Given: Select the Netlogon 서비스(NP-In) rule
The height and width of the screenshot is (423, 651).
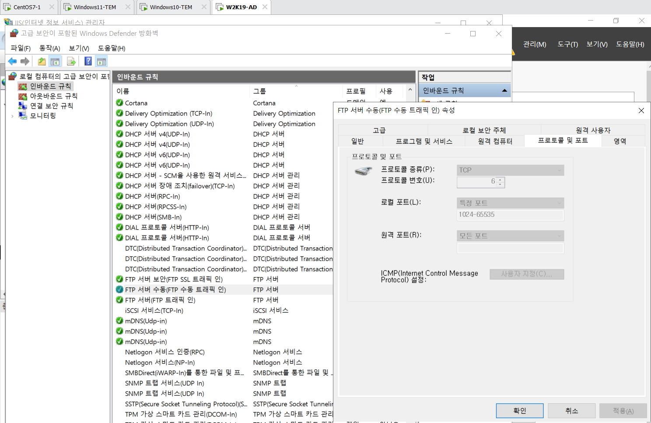Looking at the screenshot, I should pyautogui.click(x=160, y=362).
